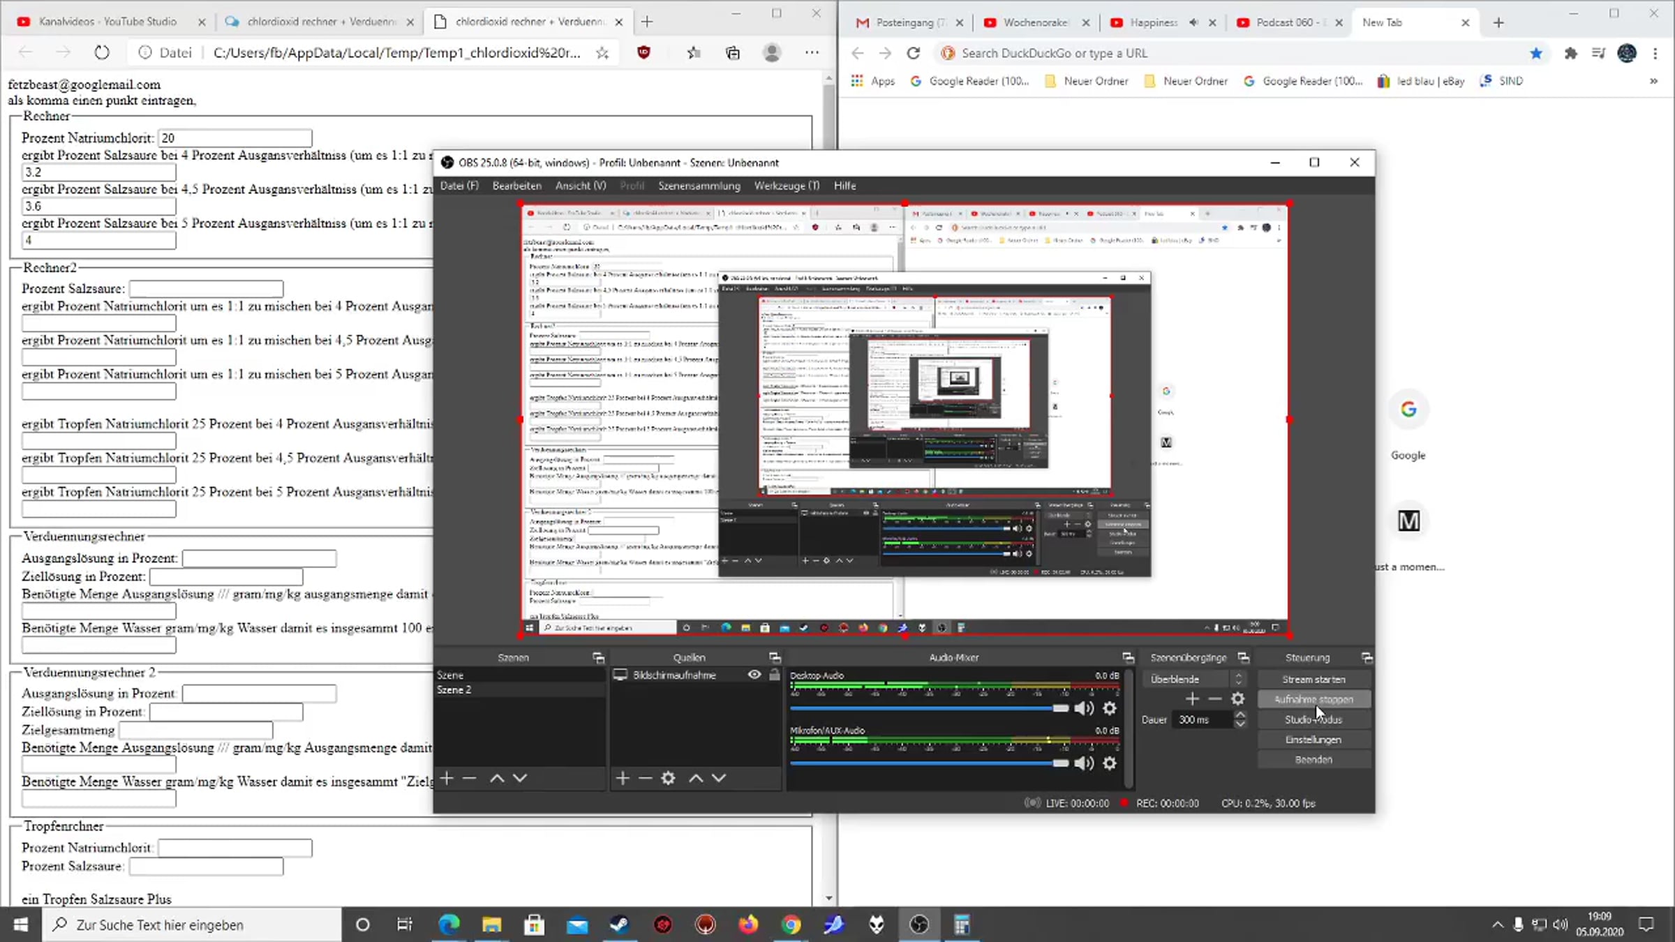The width and height of the screenshot is (1675, 942).
Task: Expand Chrome bookmarks overflow chevron
Action: pyautogui.click(x=1653, y=81)
